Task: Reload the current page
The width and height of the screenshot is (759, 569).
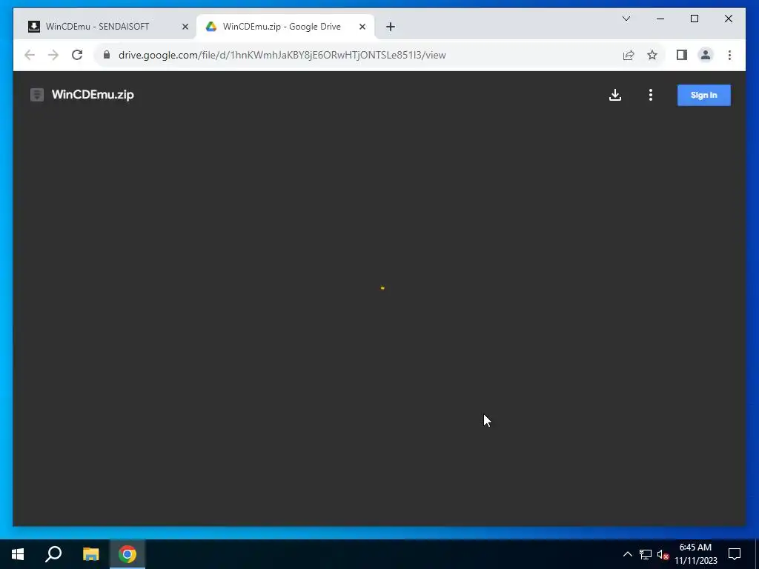Action: [77, 55]
